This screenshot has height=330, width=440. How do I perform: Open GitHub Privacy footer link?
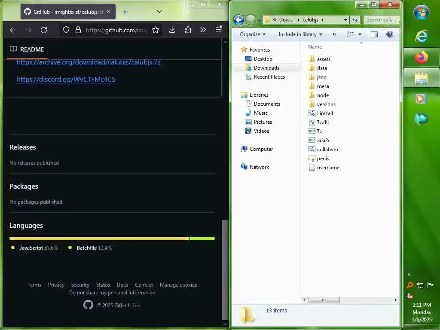pos(56,285)
